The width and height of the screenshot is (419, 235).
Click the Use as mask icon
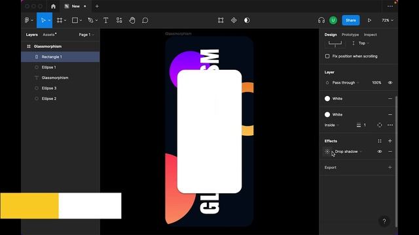coord(247,20)
